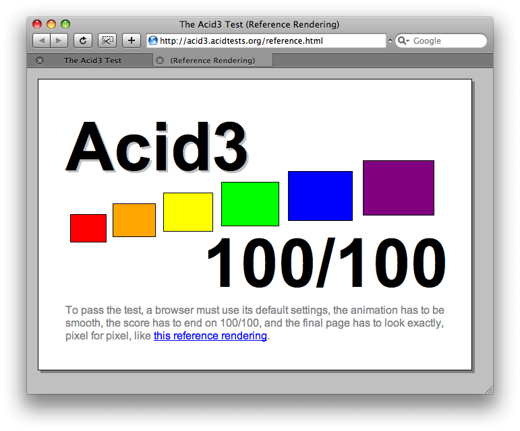Click the red close window button
The height and width of the screenshot is (431, 520).
[x=37, y=24]
